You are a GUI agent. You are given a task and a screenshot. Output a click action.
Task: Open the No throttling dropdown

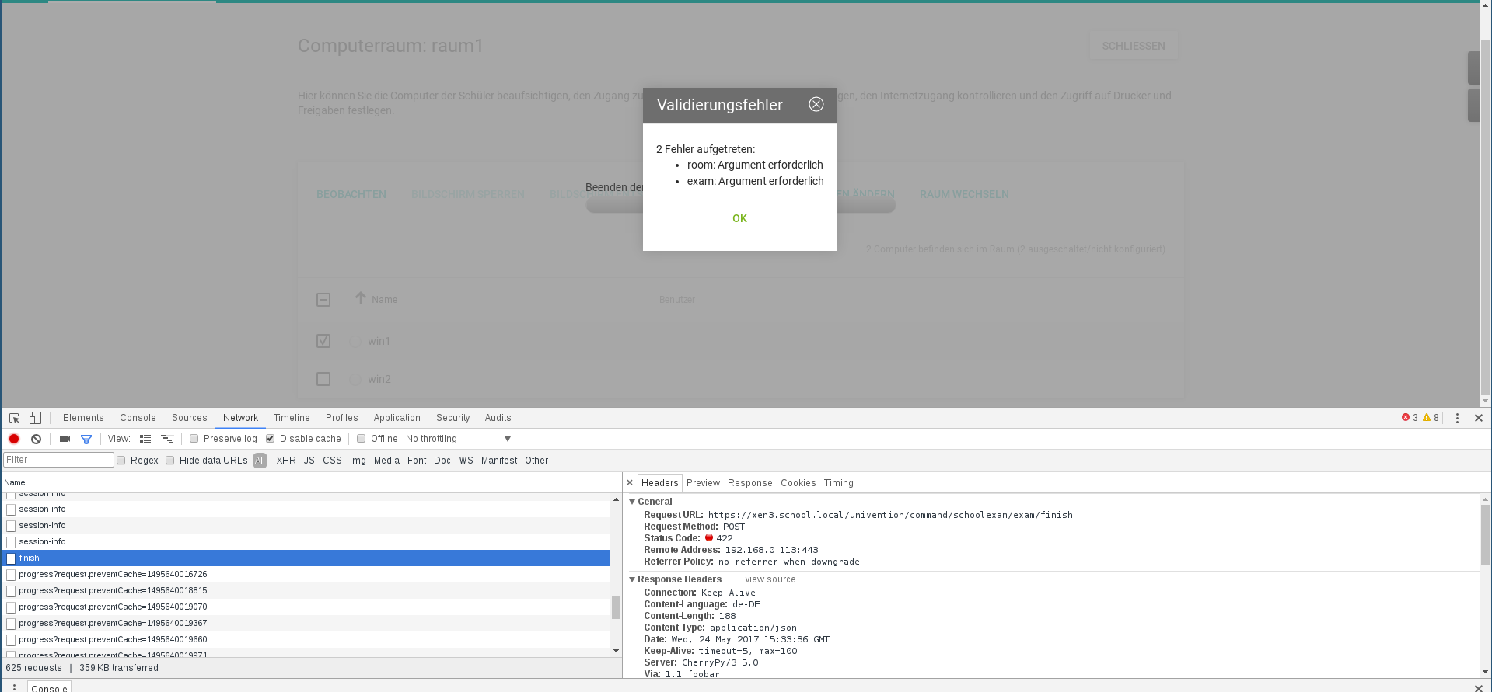pos(458,439)
